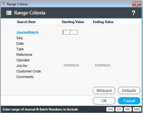Select the Operator search item
The width and height of the screenshot is (143, 113).
point(23,60)
